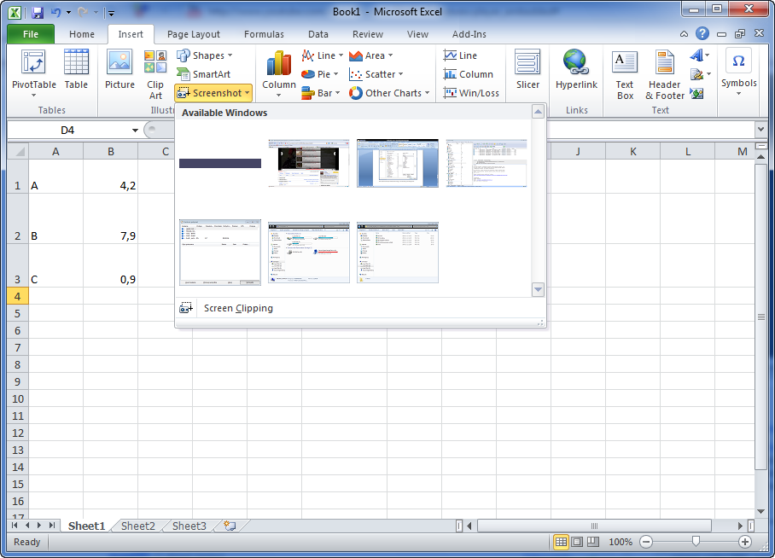Select row header 8
The height and width of the screenshot is (558, 775).
point(18,365)
